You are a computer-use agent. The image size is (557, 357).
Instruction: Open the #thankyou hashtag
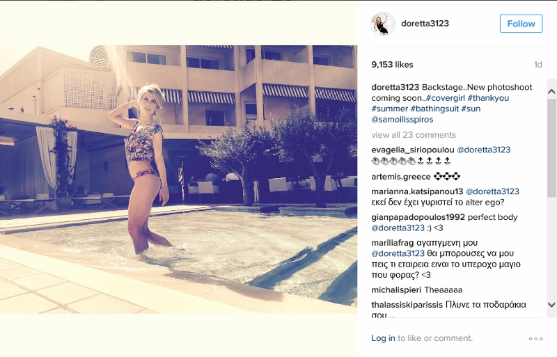[488, 98]
